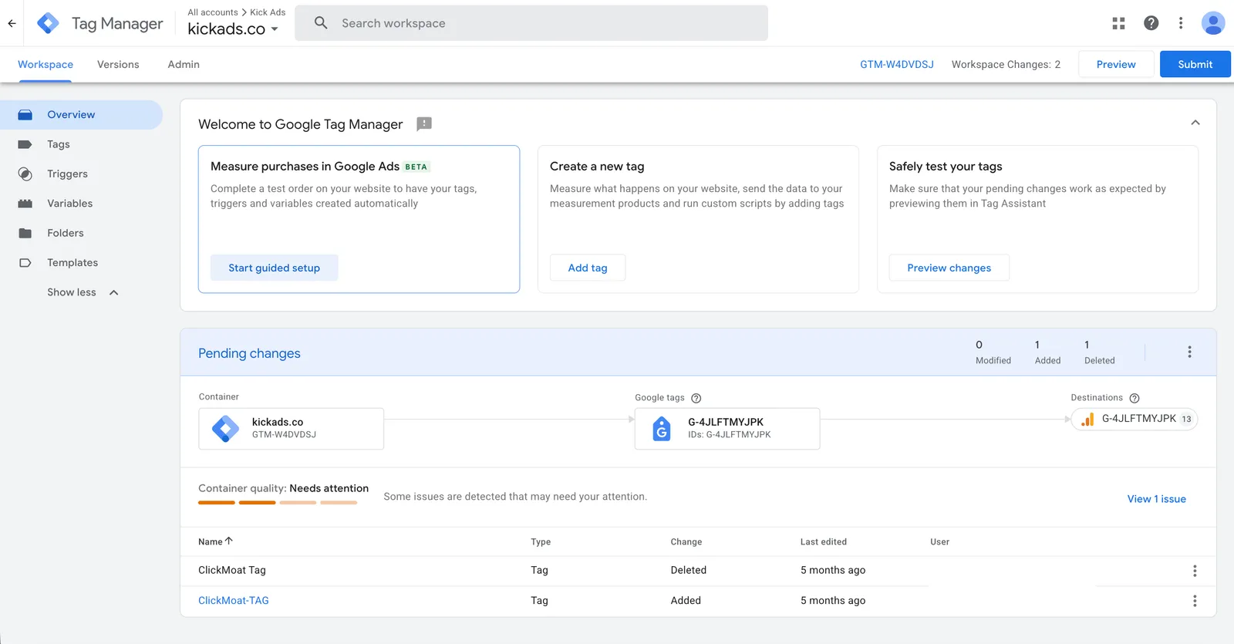This screenshot has width=1234, height=644.
Task: Click the Pending changes heading
Action: tap(249, 353)
